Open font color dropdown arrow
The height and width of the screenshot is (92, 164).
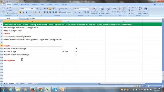tap(41, 12)
